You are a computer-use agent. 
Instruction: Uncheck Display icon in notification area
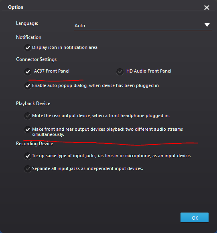28,48
